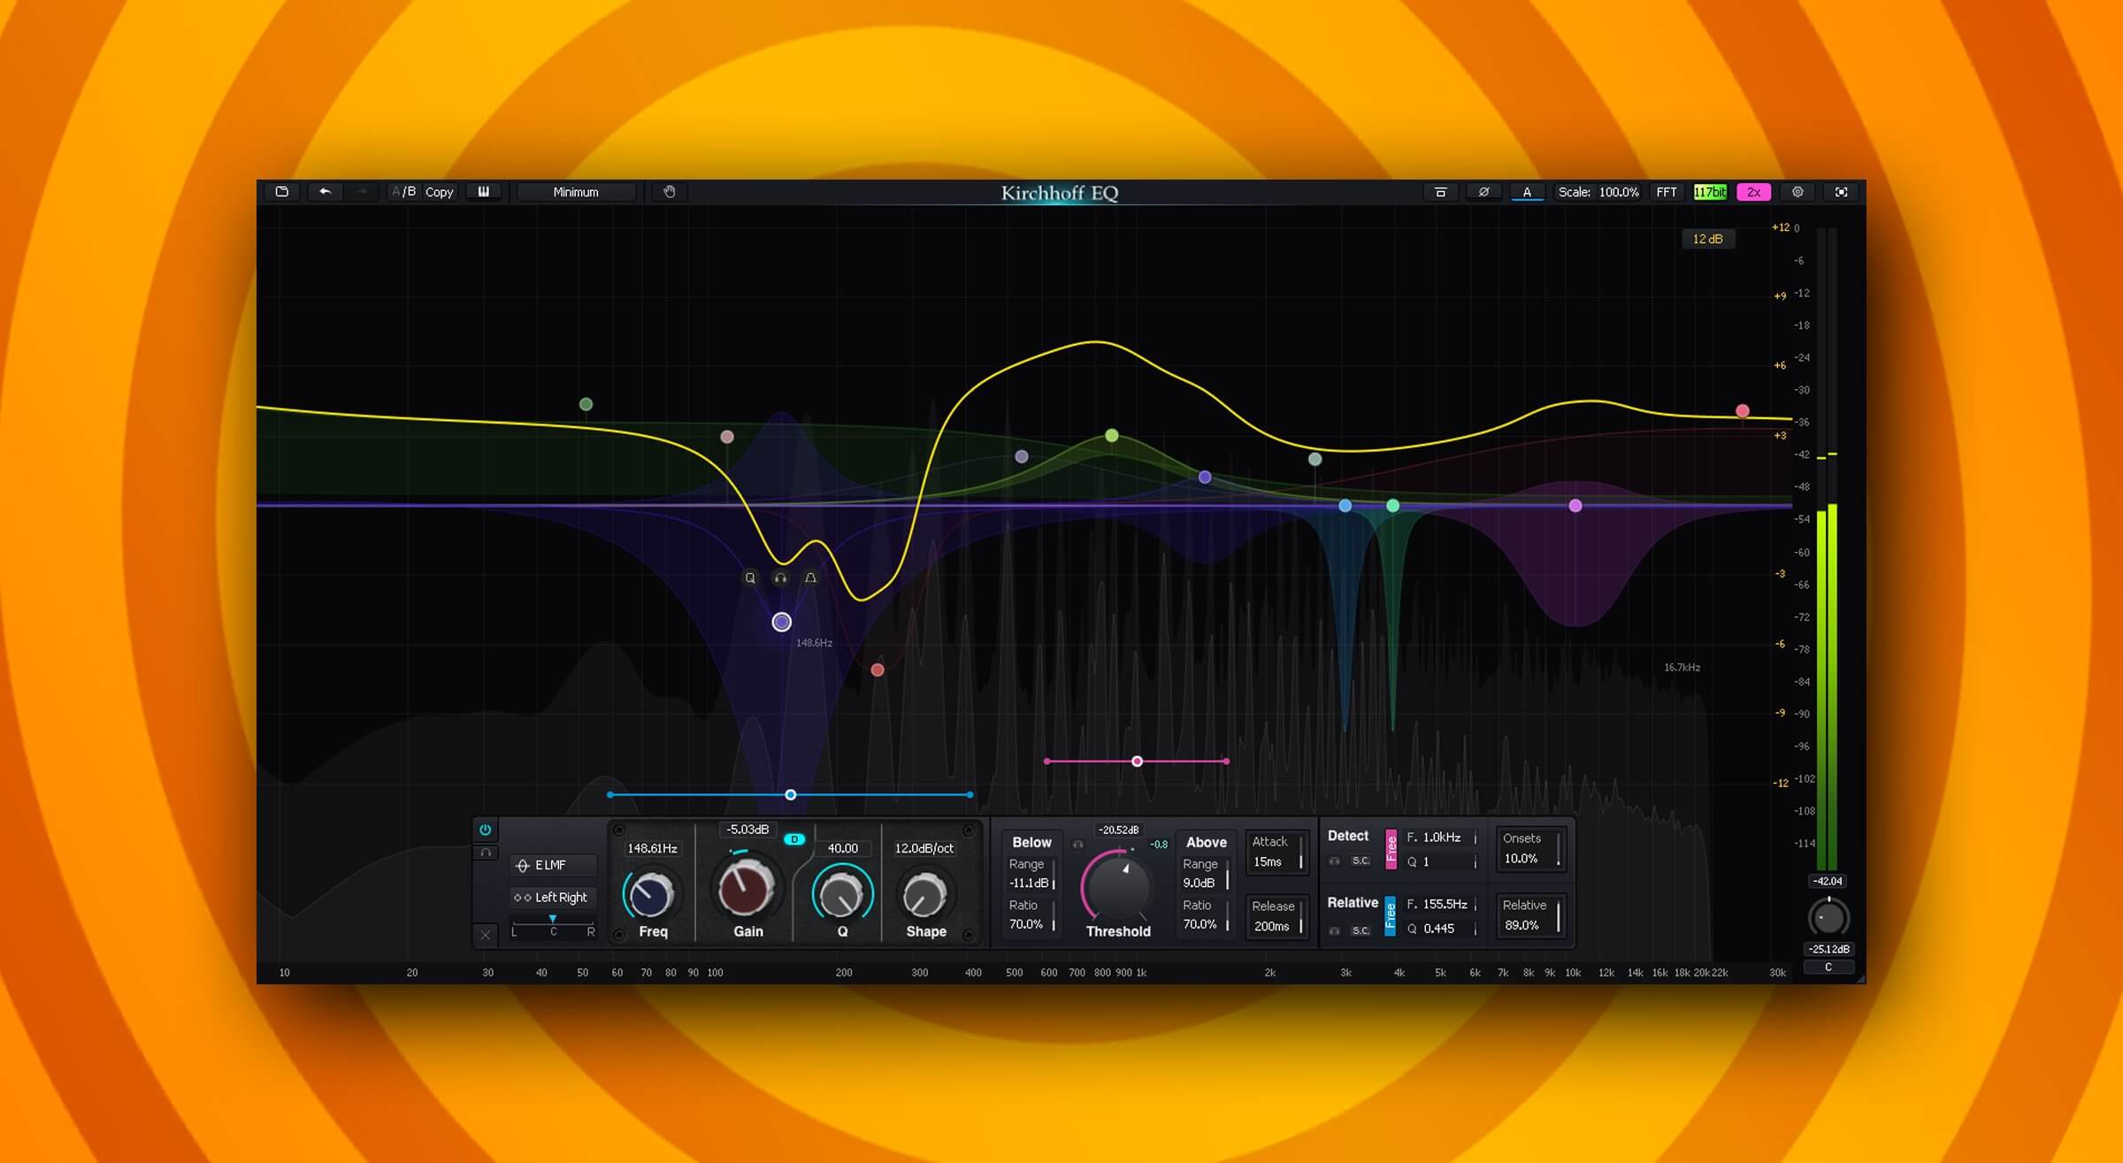This screenshot has width=2123, height=1163.
Task: Toggle the piano keyboard display icon
Action: [x=484, y=192]
